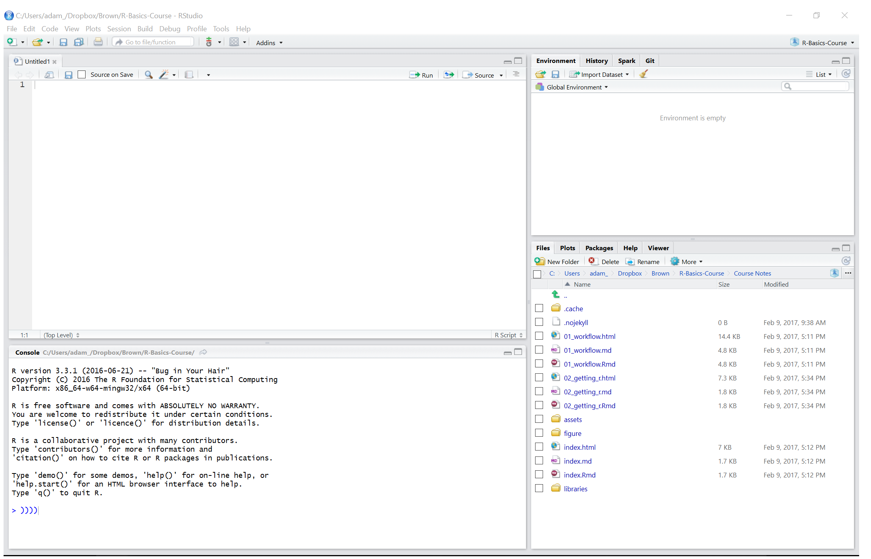Click the Run button in editor

tap(421, 75)
